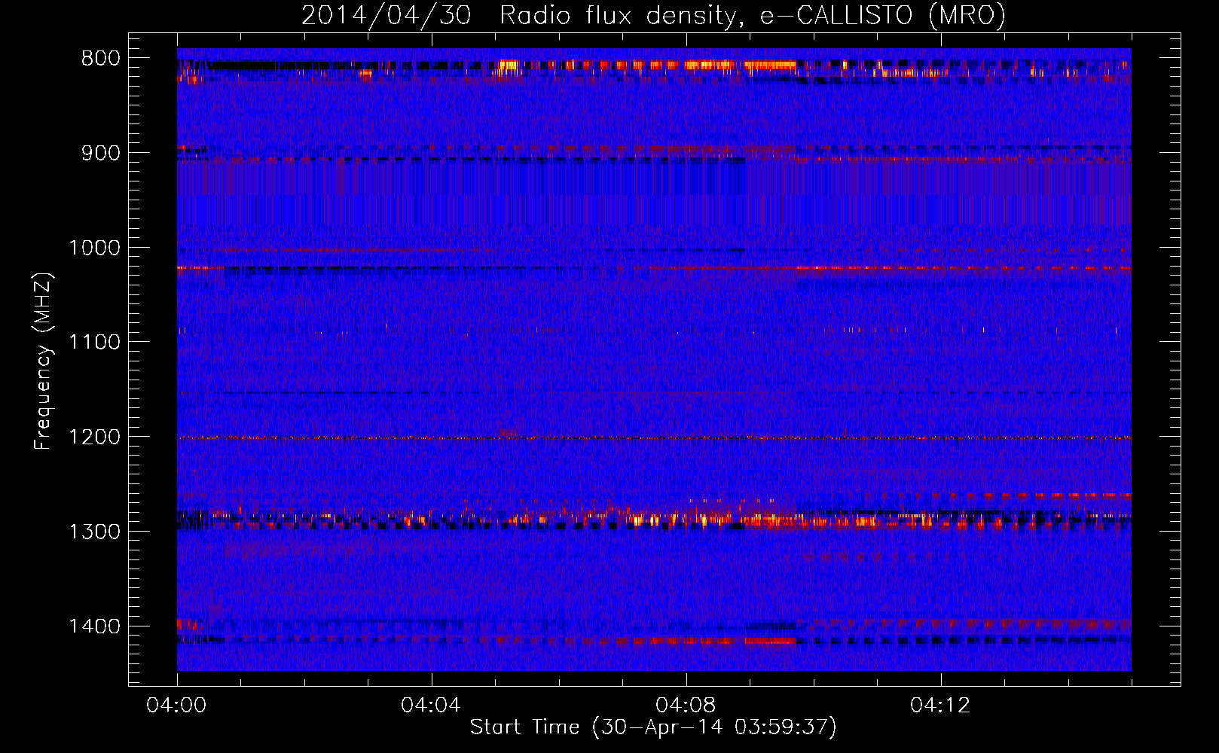
Task: Click the 'Start Time (30-Apr-14 03:59:37)' label
Action: click(x=653, y=727)
